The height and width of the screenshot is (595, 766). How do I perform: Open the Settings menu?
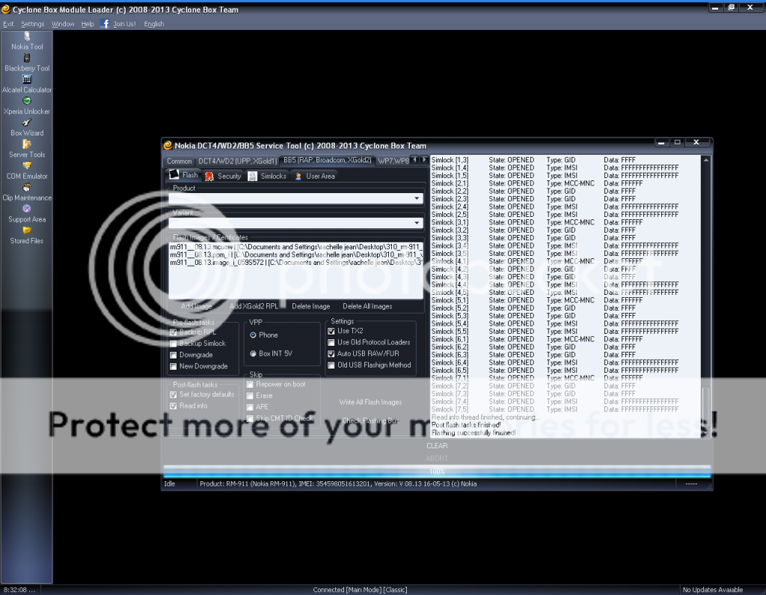[33, 24]
